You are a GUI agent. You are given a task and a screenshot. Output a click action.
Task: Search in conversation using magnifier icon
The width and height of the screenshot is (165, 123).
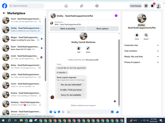[x=146, y=35]
